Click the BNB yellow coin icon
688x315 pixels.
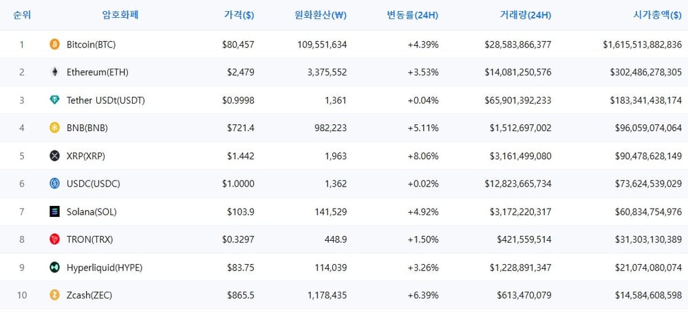pyautogui.click(x=54, y=128)
